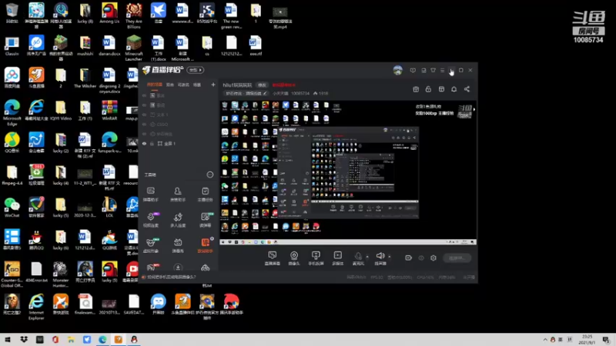Select the 文本 1 source row
The image size is (616, 346).
tap(179, 115)
